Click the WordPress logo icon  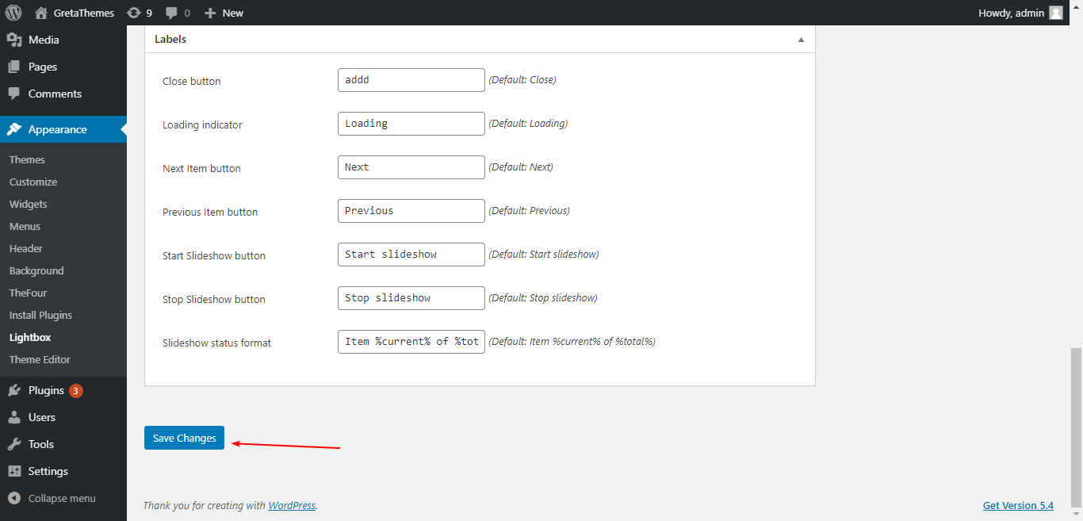point(13,12)
